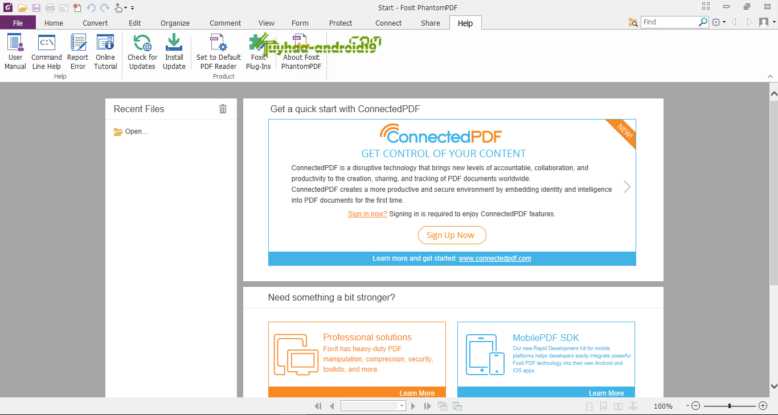Click the Print icon in quick access toolbar

(x=50, y=7)
